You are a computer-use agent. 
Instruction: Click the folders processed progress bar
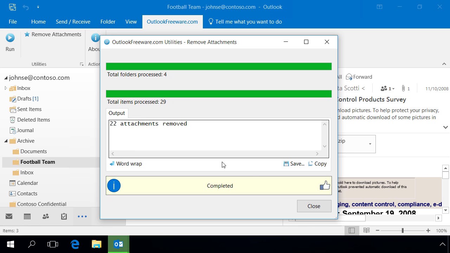tap(219, 66)
